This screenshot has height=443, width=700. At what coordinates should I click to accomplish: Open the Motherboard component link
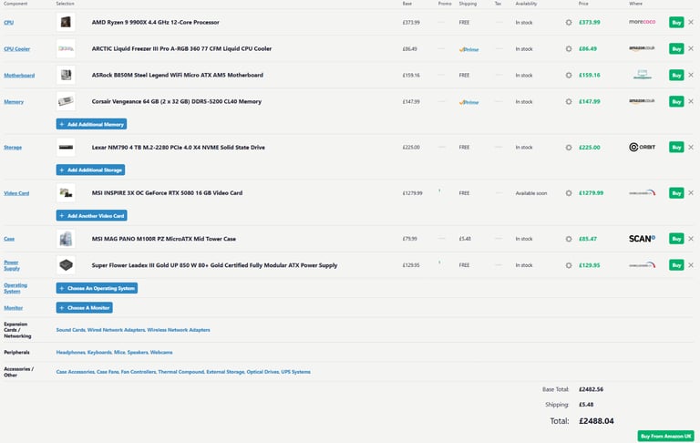pyautogui.click(x=19, y=75)
